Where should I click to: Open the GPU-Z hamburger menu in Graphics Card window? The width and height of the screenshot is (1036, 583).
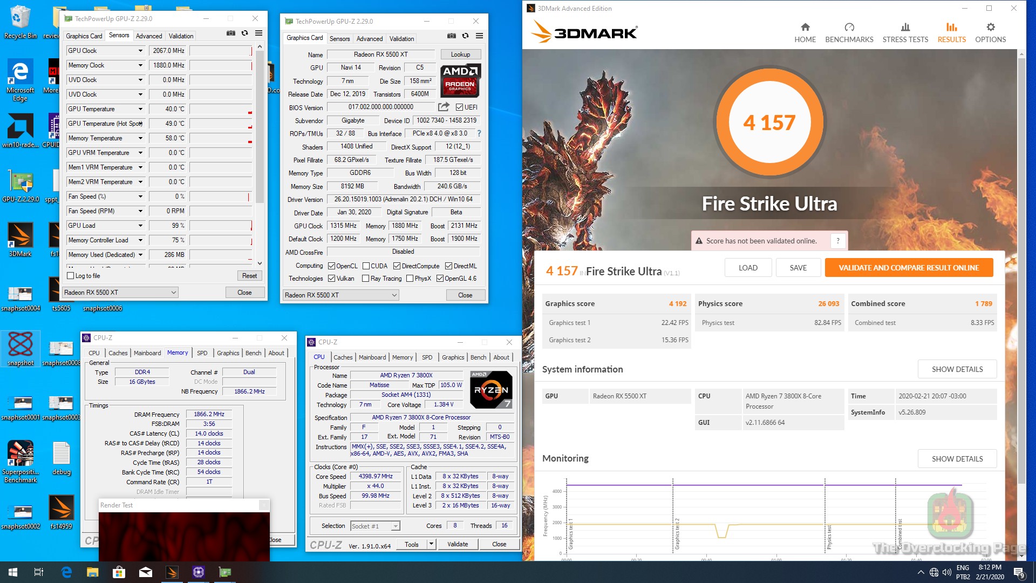tap(479, 36)
